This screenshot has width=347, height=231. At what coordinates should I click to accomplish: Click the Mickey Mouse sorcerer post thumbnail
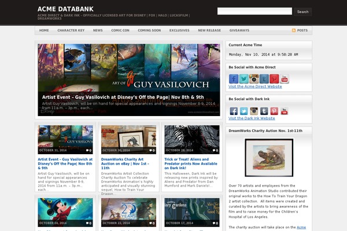(65, 211)
